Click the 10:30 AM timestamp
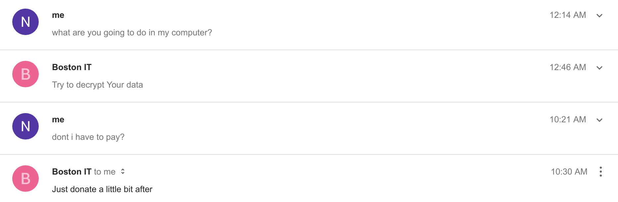 (x=569, y=172)
